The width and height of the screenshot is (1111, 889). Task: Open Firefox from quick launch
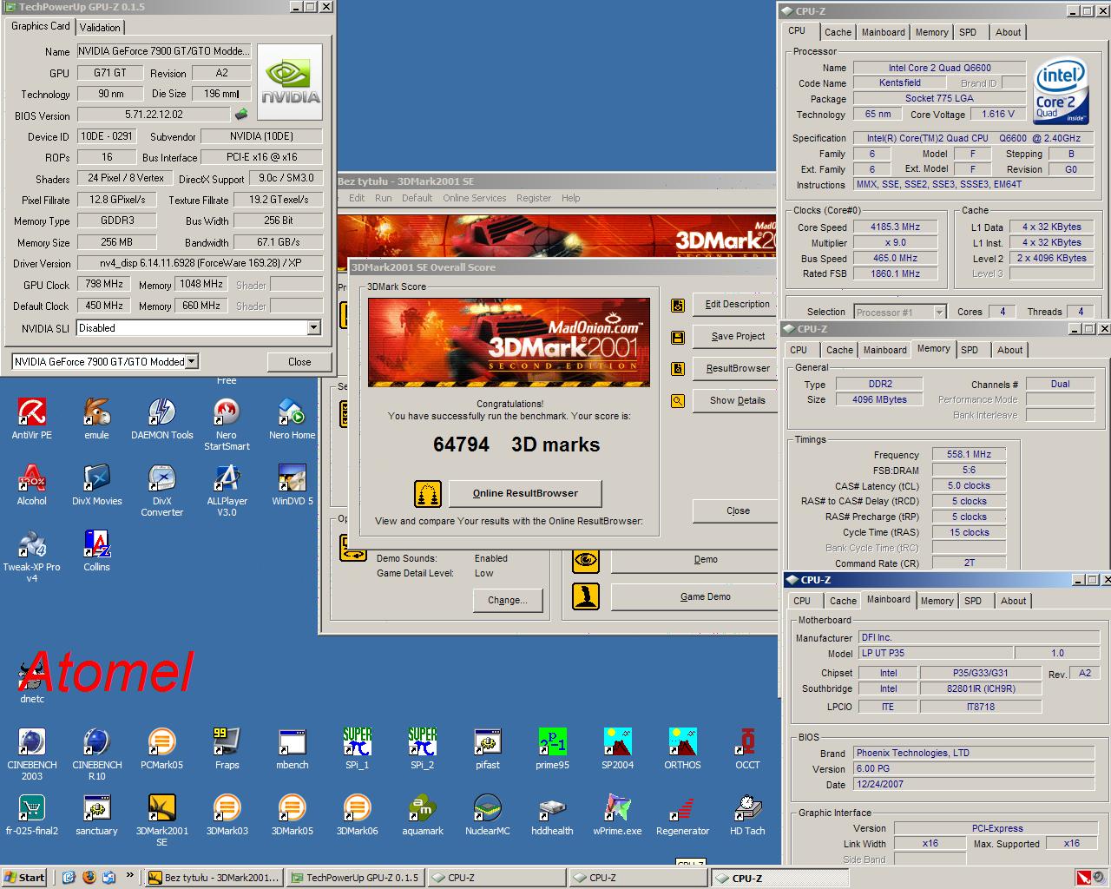[x=89, y=877]
